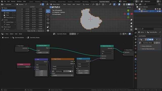
Task: Click the viewport zoom magnifier icon
Action: click(131, 20)
